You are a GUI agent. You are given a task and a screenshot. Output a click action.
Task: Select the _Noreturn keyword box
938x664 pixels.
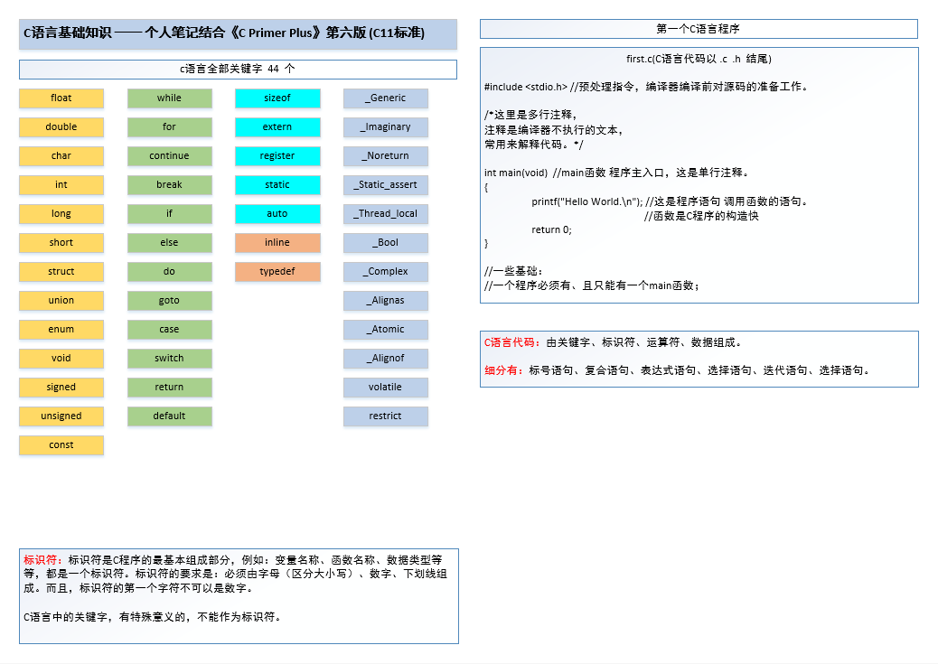point(386,155)
